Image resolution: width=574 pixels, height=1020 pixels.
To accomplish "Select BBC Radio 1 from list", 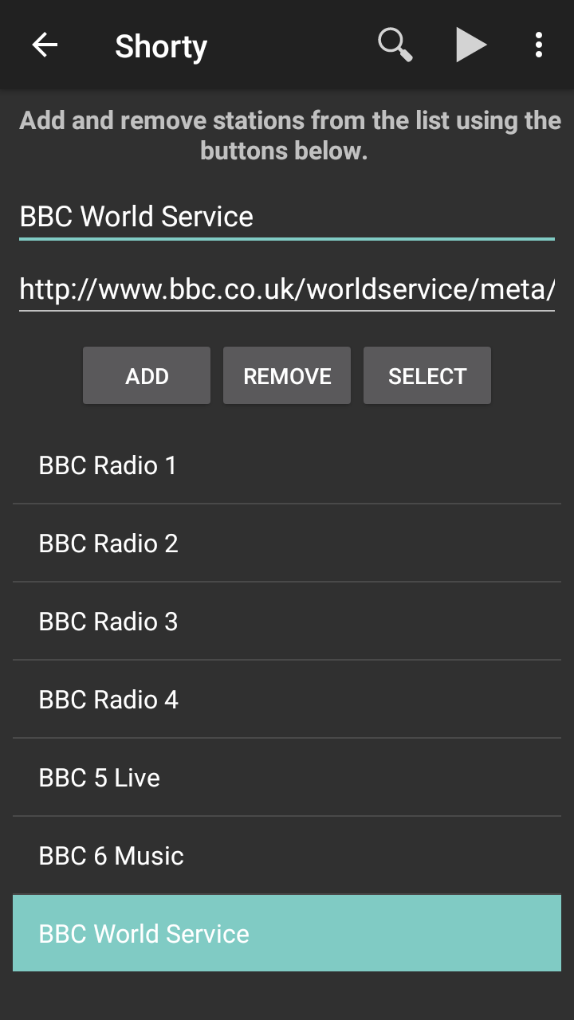I will (287, 465).
